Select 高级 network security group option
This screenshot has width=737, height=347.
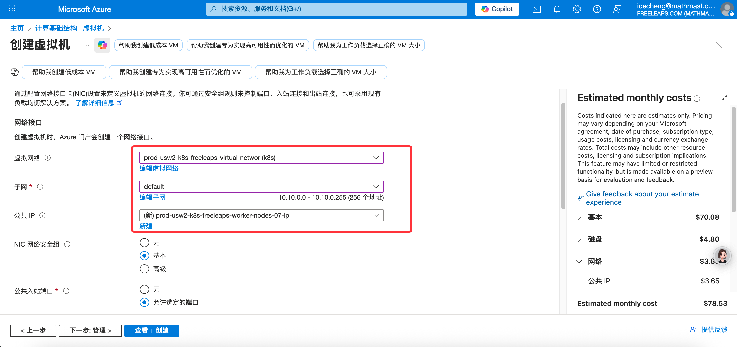(x=144, y=269)
